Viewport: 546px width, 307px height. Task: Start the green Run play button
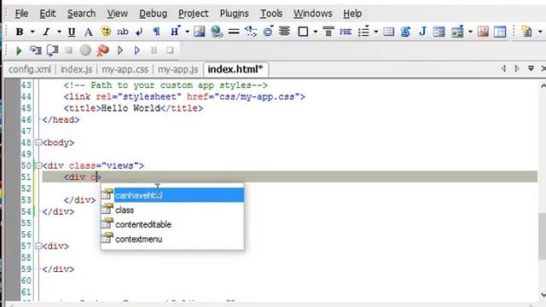19,50
